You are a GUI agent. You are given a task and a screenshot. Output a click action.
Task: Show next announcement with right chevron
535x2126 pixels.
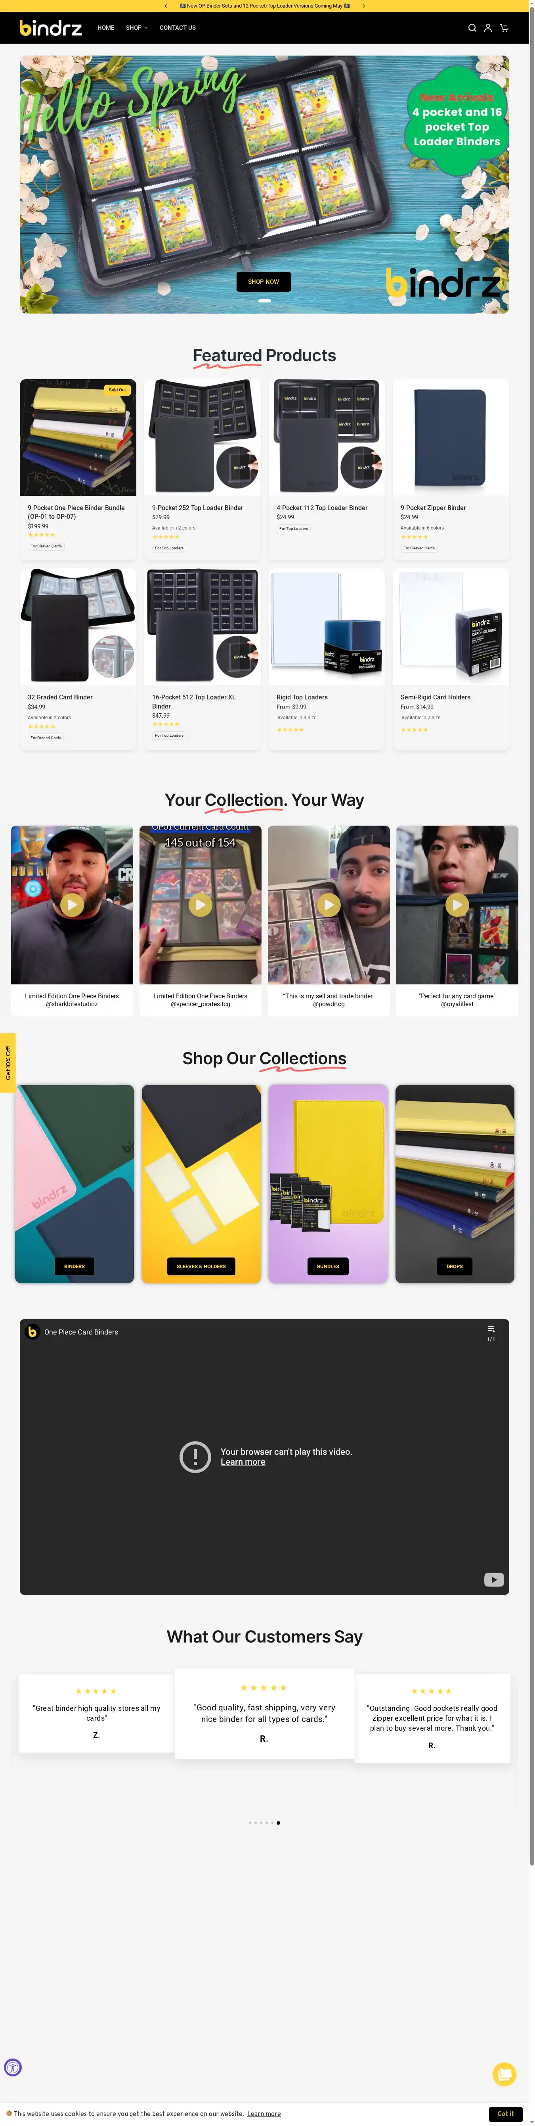[x=363, y=6]
